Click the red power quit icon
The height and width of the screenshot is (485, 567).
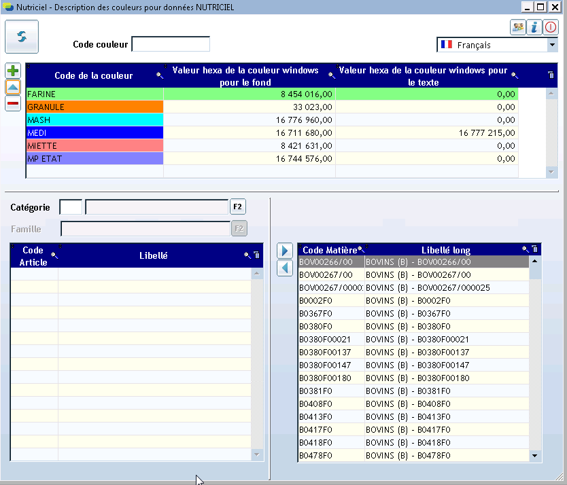[x=551, y=27]
